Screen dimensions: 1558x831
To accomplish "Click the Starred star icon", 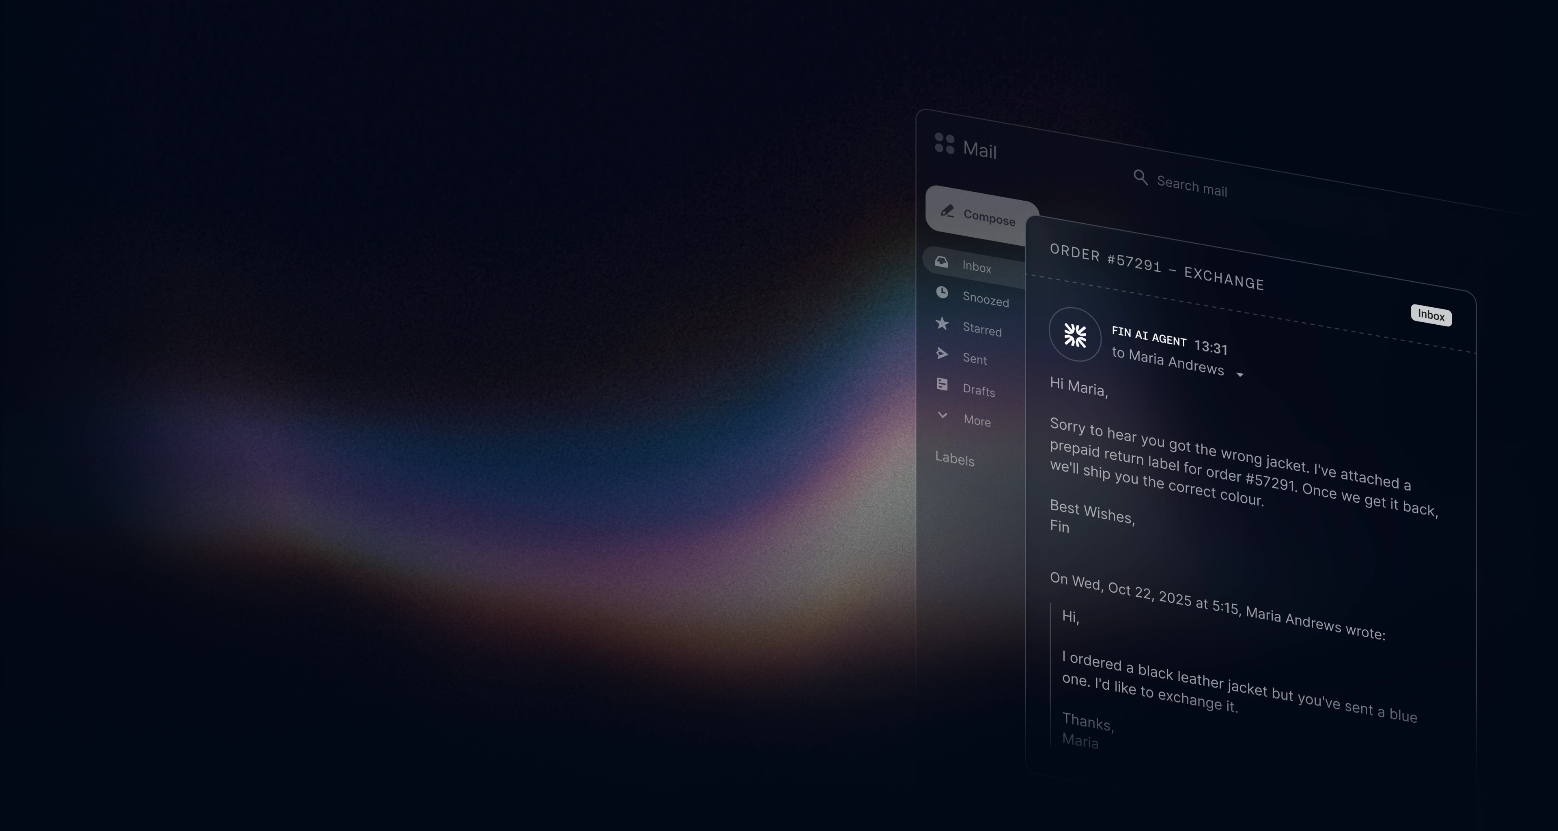I will 942,324.
